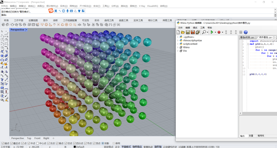Click the orange sun icon in render toolbar

tap(71, 25)
